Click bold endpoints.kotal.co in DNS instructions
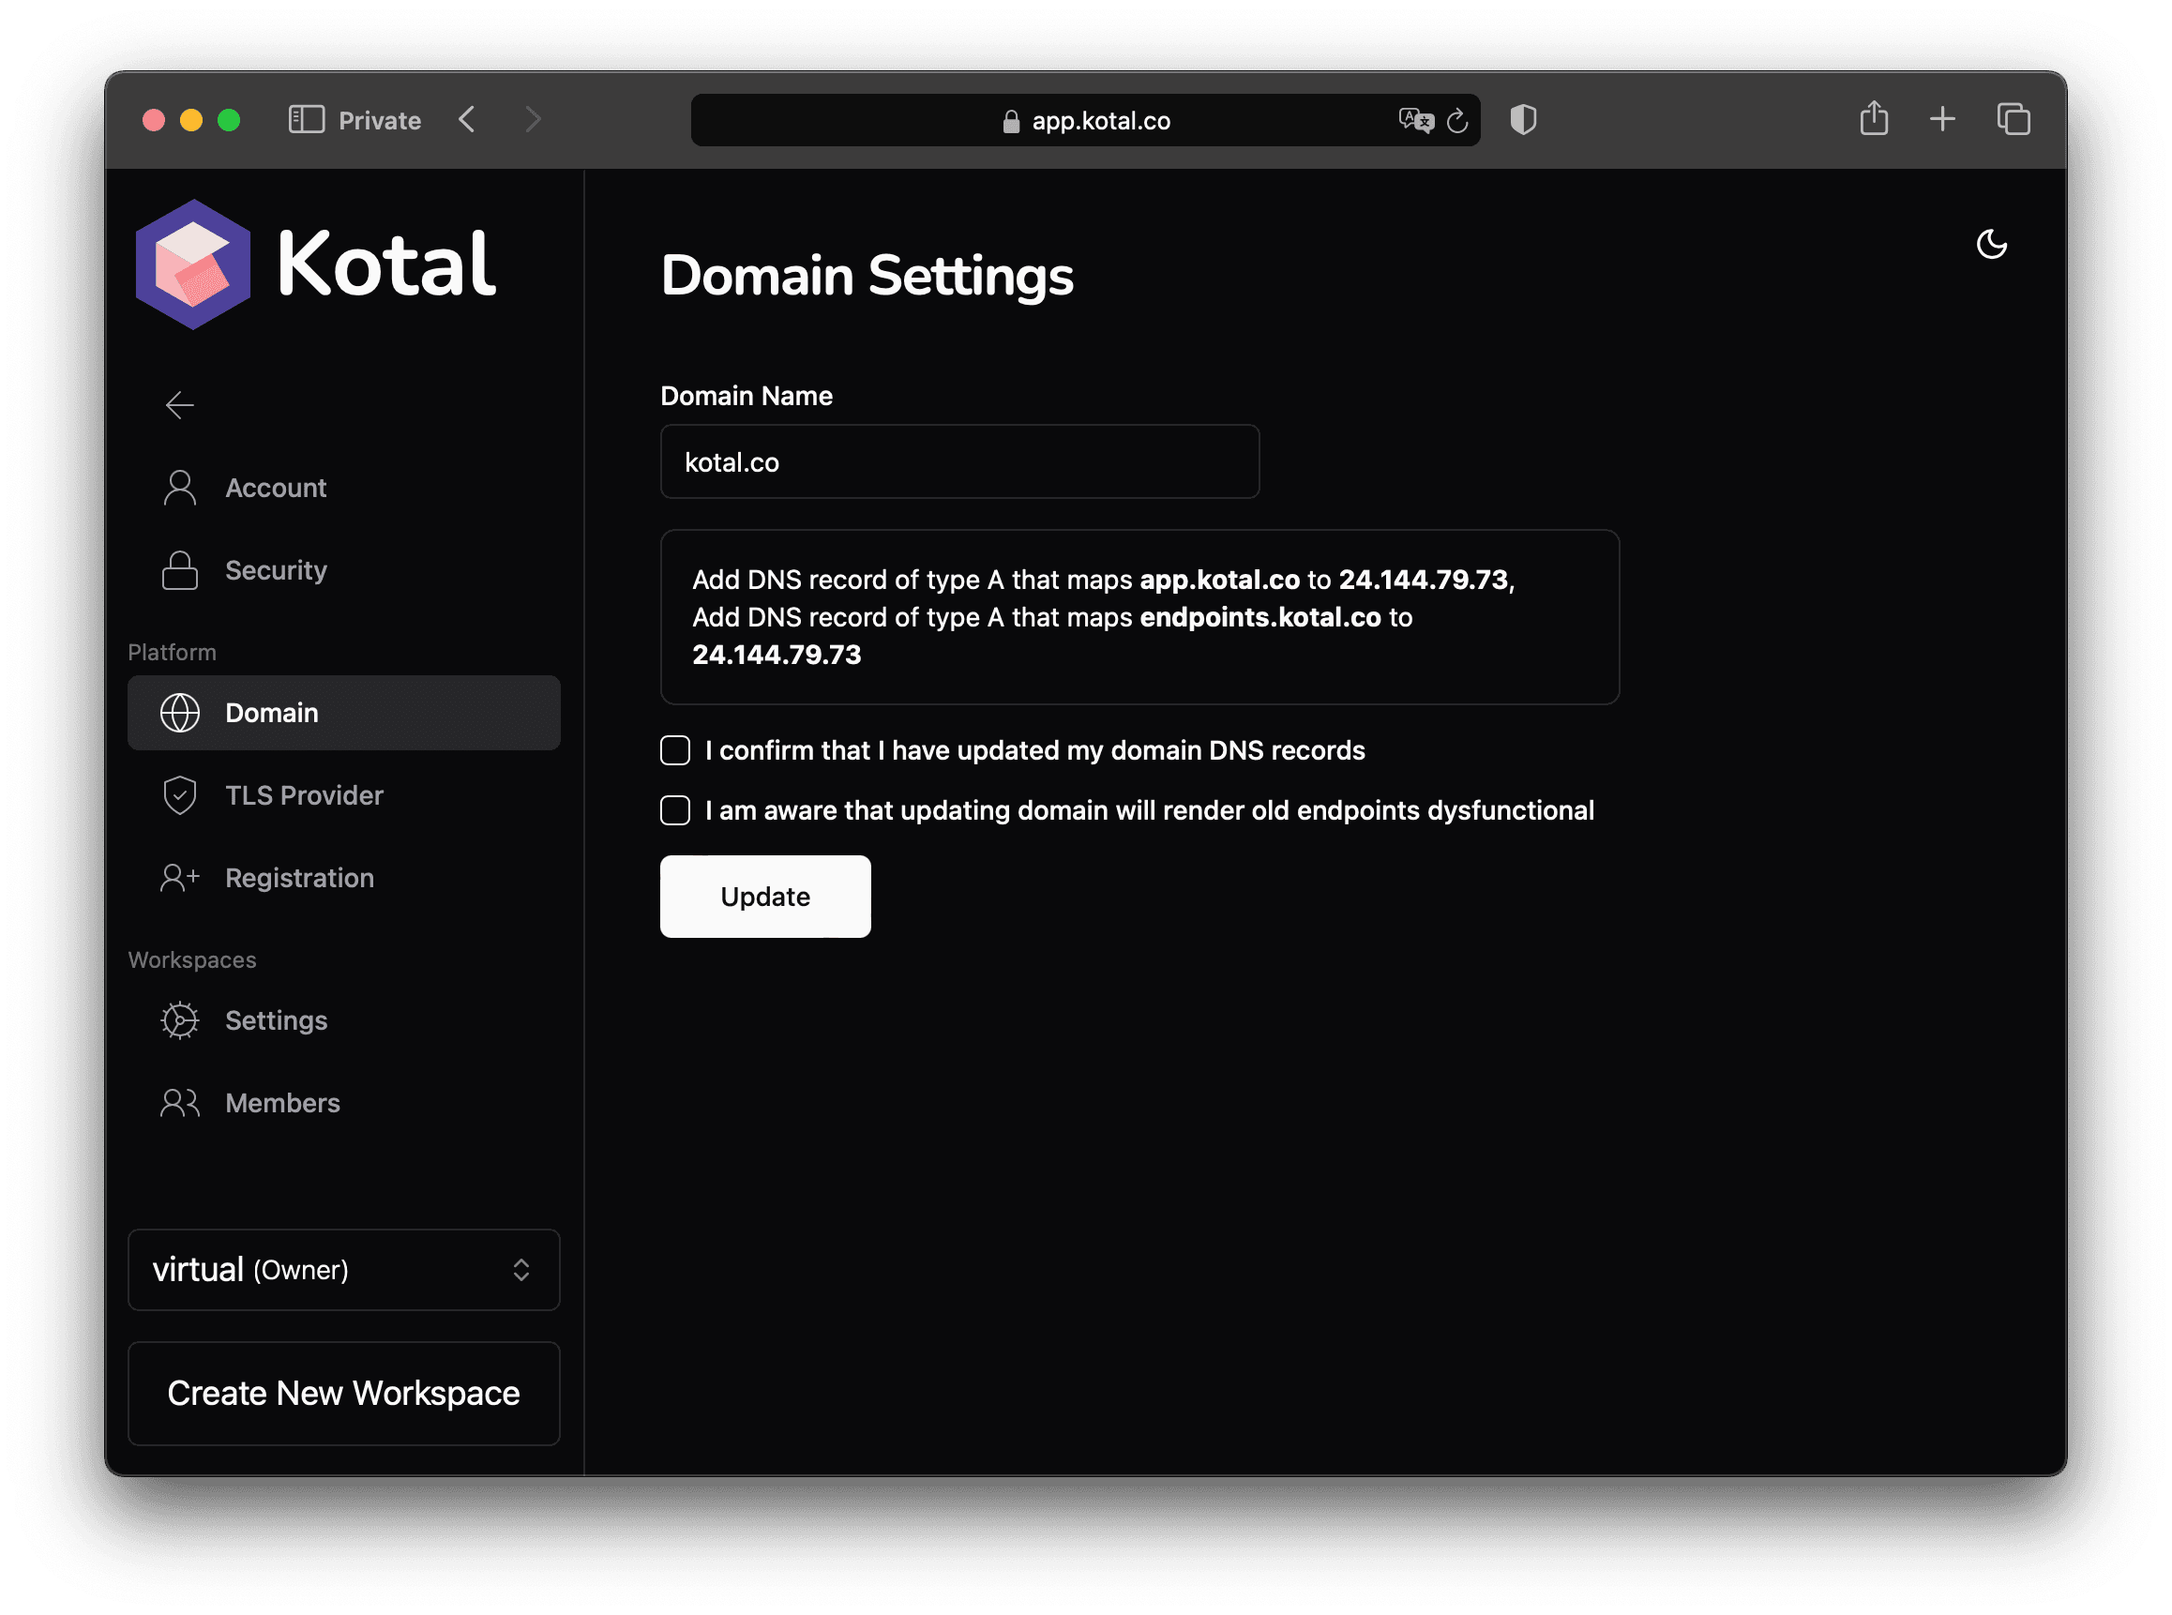 tap(1261, 617)
